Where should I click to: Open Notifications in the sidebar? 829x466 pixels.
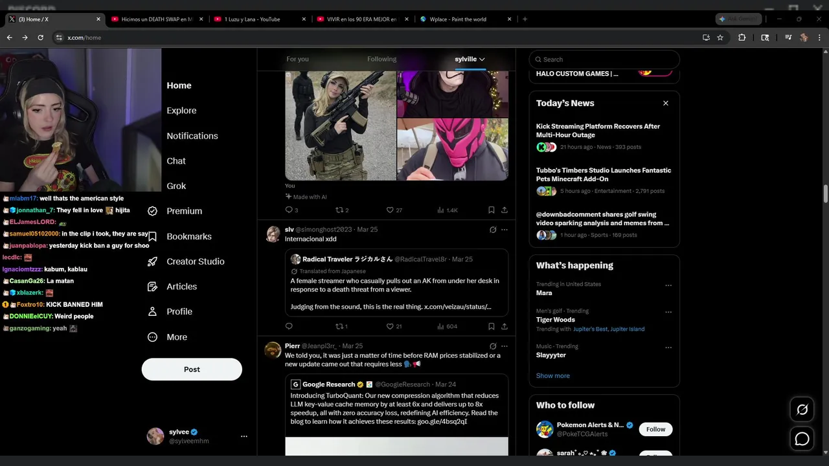click(192, 136)
